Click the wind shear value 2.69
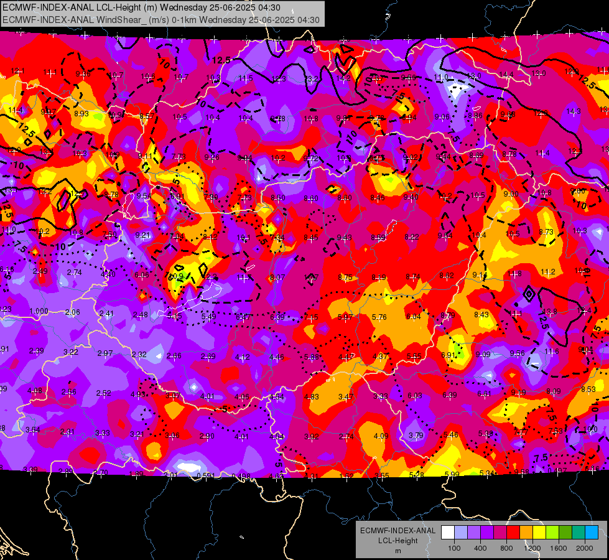 [x=208, y=357]
